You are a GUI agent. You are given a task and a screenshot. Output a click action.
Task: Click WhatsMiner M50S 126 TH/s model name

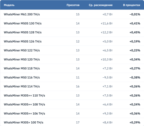(23, 41)
